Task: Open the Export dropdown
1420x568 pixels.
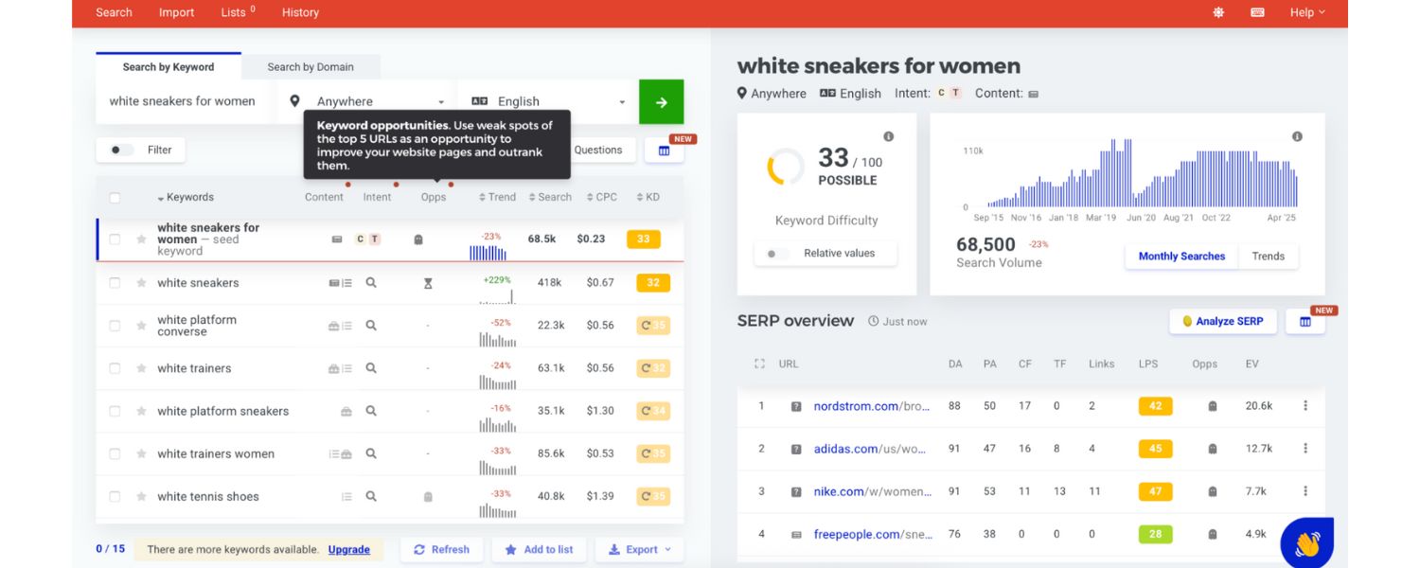Action: tap(639, 549)
